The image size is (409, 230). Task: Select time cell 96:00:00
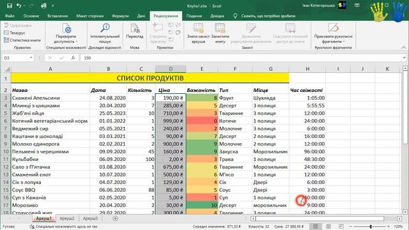(x=307, y=151)
